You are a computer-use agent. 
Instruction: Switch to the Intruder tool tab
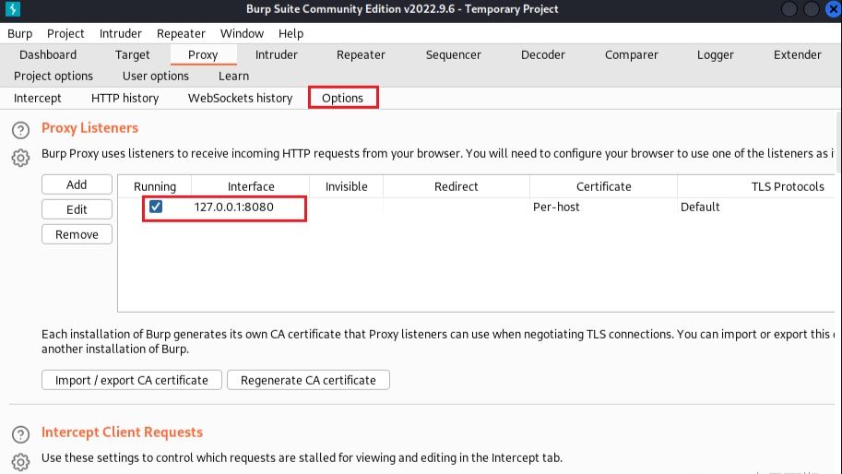(276, 54)
